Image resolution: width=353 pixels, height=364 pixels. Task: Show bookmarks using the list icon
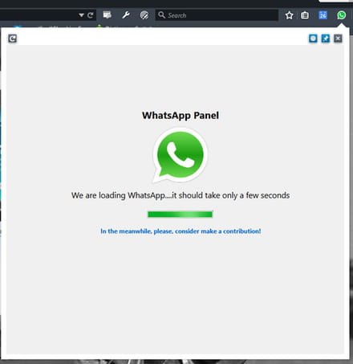[x=305, y=15]
